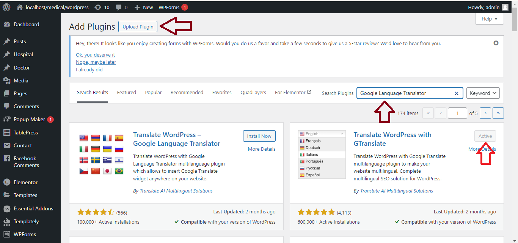Expand the English language selector preview
Viewport: 518px width, 243px height.
pyautogui.click(x=342, y=134)
